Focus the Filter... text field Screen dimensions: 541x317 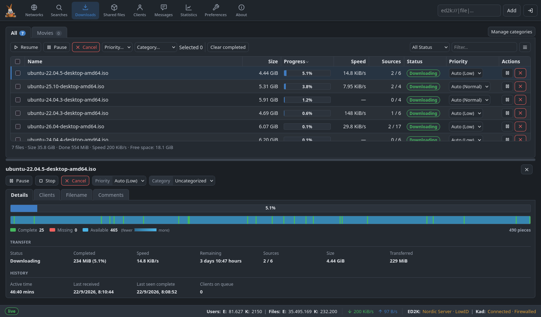[x=484, y=47]
